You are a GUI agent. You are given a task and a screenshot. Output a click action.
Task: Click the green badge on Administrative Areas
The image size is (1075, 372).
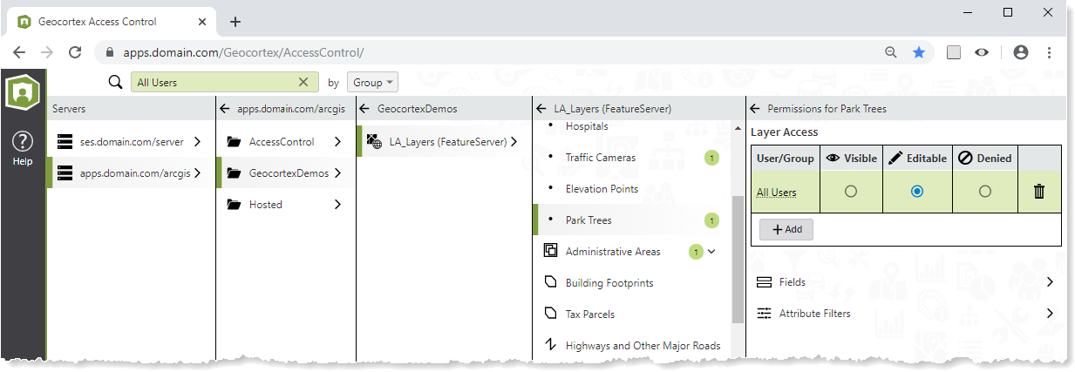pyautogui.click(x=696, y=252)
